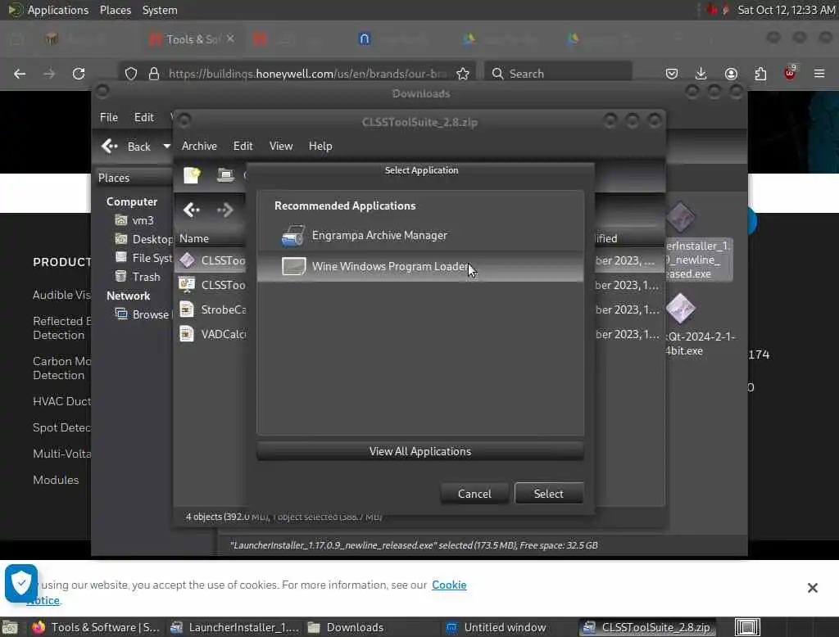
Task: Open Browse Network in the sidebar
Action: coord(143,314)
